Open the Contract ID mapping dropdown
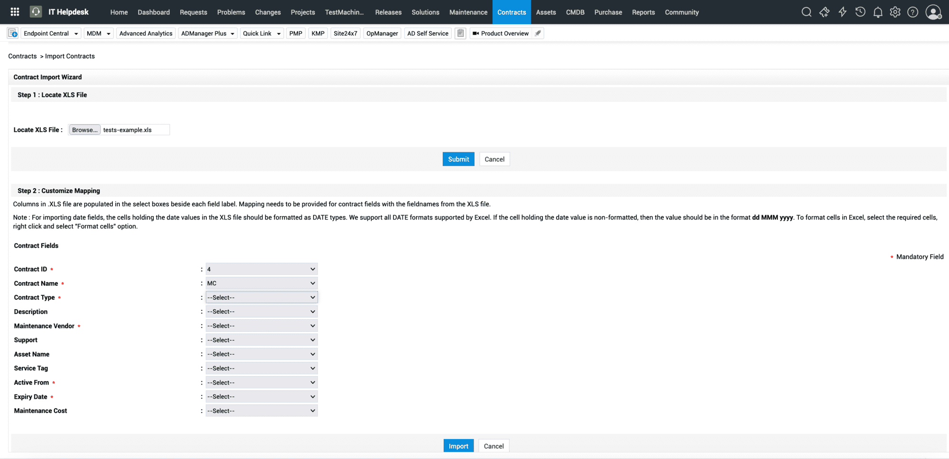949x459 pixels. click(x=261, y=269)
